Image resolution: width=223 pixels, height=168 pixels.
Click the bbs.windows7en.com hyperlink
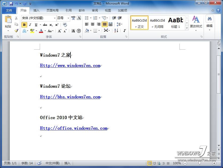tap(70, 97)
